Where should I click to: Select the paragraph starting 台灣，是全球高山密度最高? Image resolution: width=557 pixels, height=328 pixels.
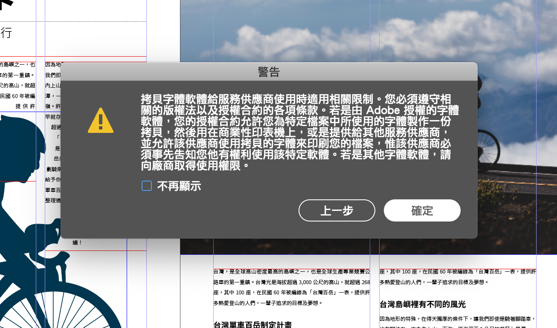pos(291,287)
